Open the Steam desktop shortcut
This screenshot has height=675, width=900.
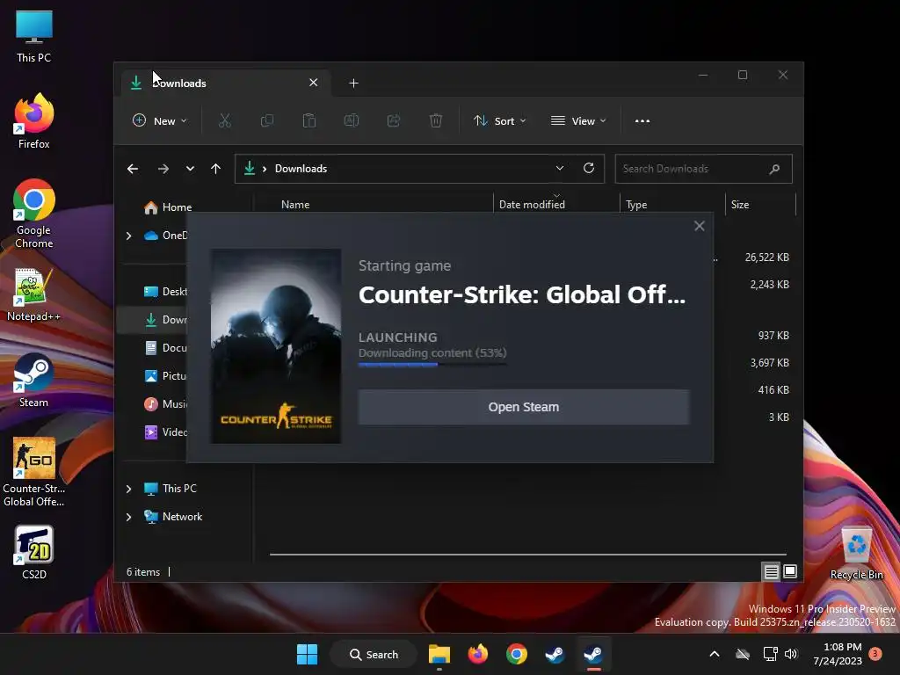(34, 381)
